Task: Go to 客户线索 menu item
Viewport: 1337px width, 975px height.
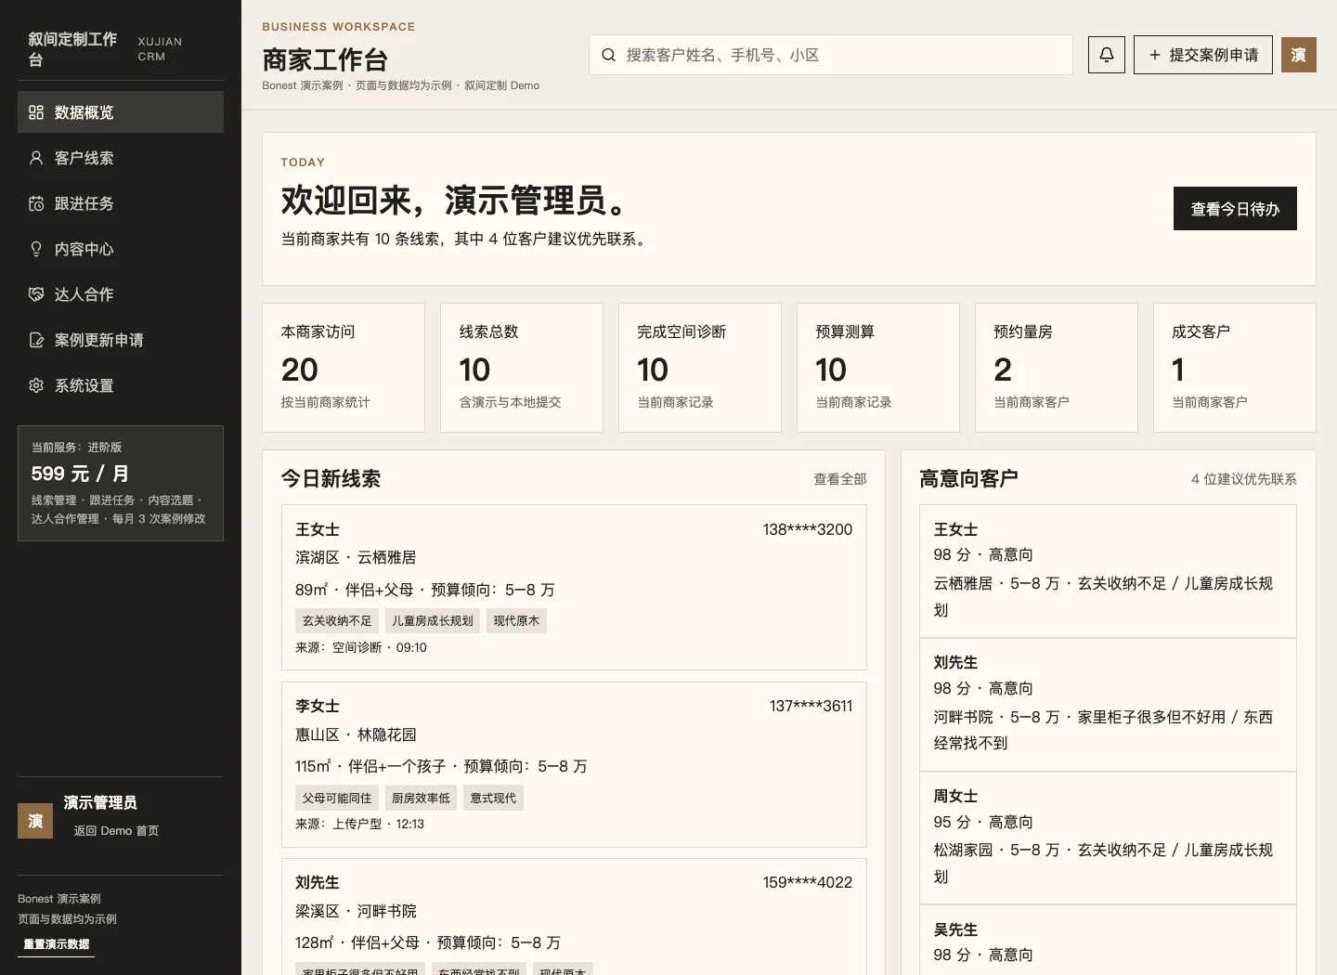Action: [x=121, y=158]
